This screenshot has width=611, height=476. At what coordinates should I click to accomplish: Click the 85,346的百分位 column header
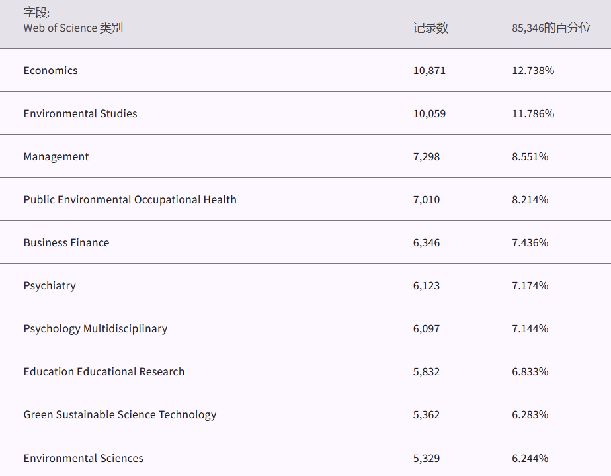tap(551, 28)
